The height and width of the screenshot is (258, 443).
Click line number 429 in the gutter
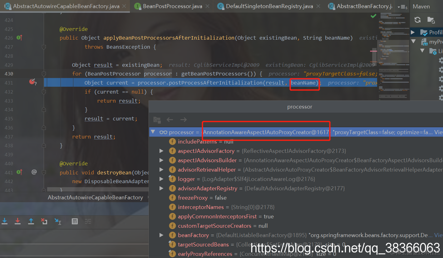pos(9,65)
